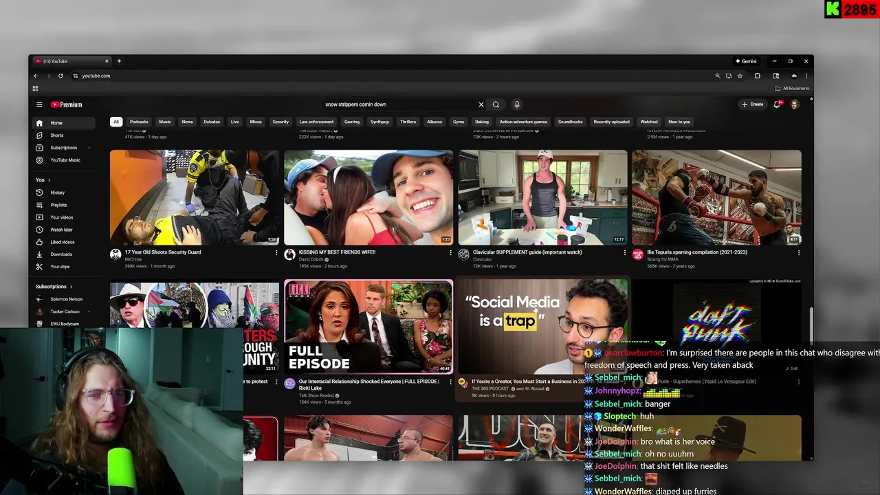The height and width of the screenshot is (495, 880).
Task: Click the YouTube search input field
Action: tap(399, 104)
